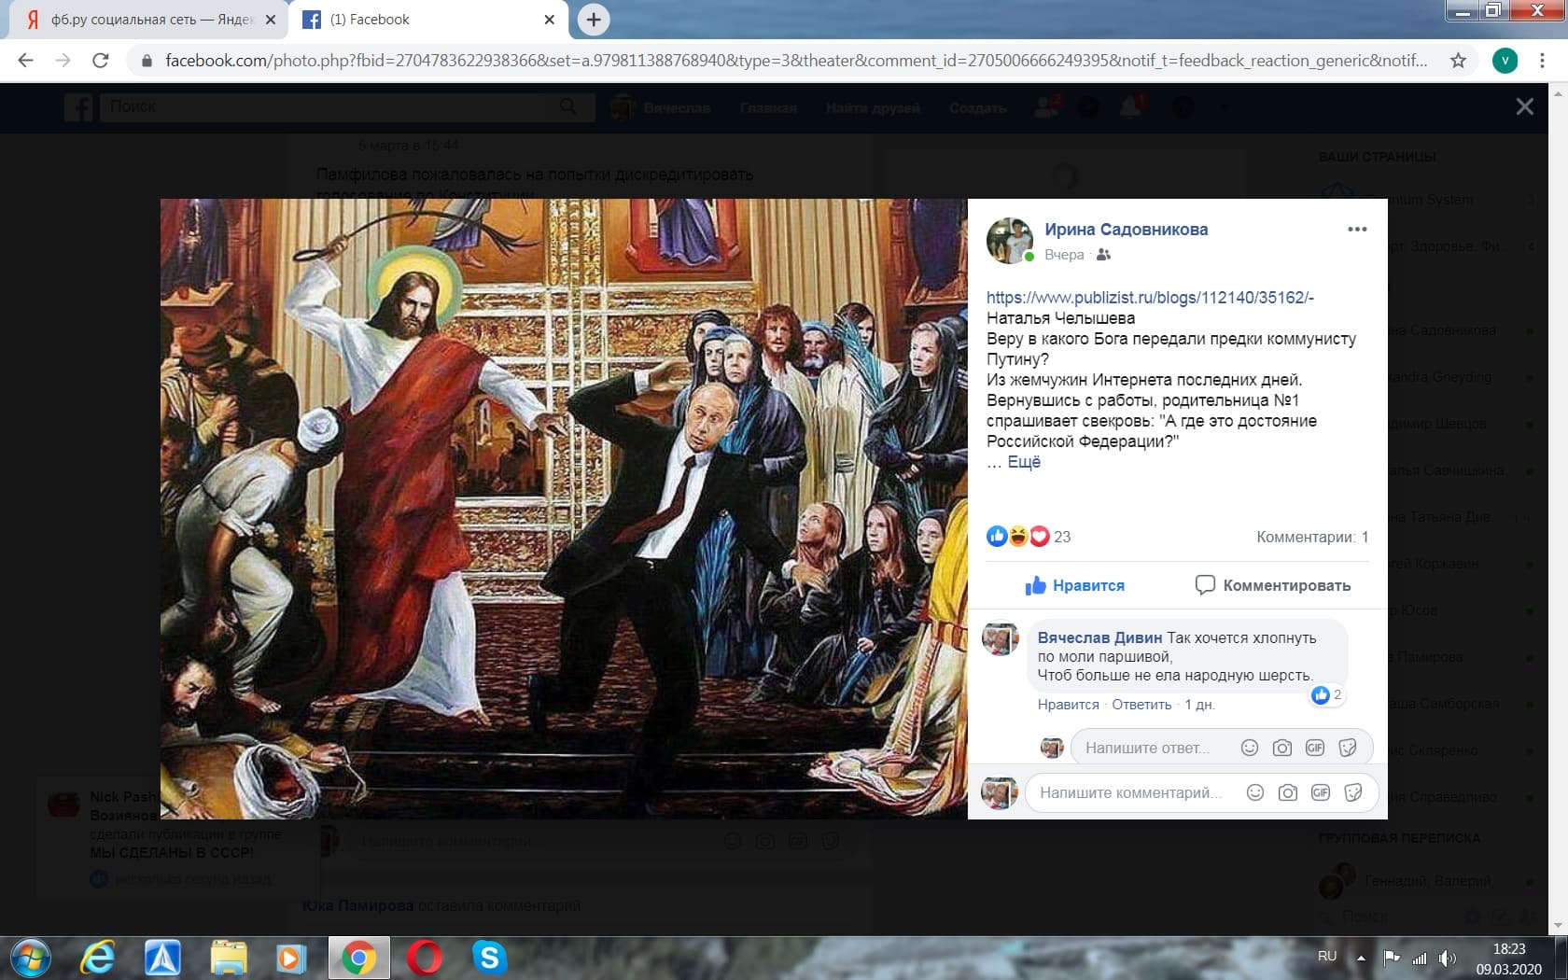Attach photo via camera icon in reply field

tap(1282, 748)
